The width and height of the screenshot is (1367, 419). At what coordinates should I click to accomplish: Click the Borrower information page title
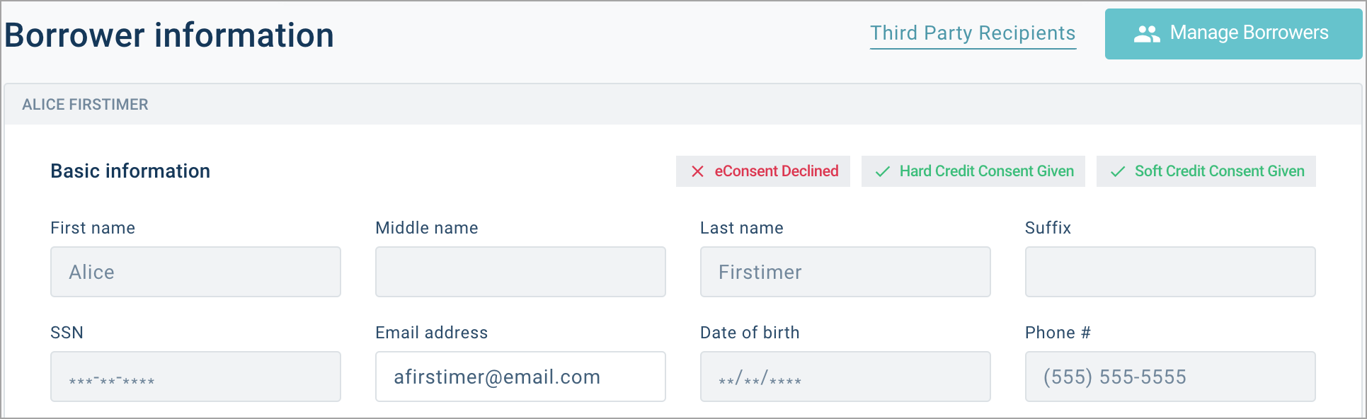pyautogui.click(x=169, y=35)
